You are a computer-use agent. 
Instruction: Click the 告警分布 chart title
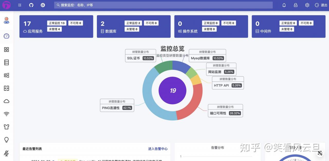217,148
